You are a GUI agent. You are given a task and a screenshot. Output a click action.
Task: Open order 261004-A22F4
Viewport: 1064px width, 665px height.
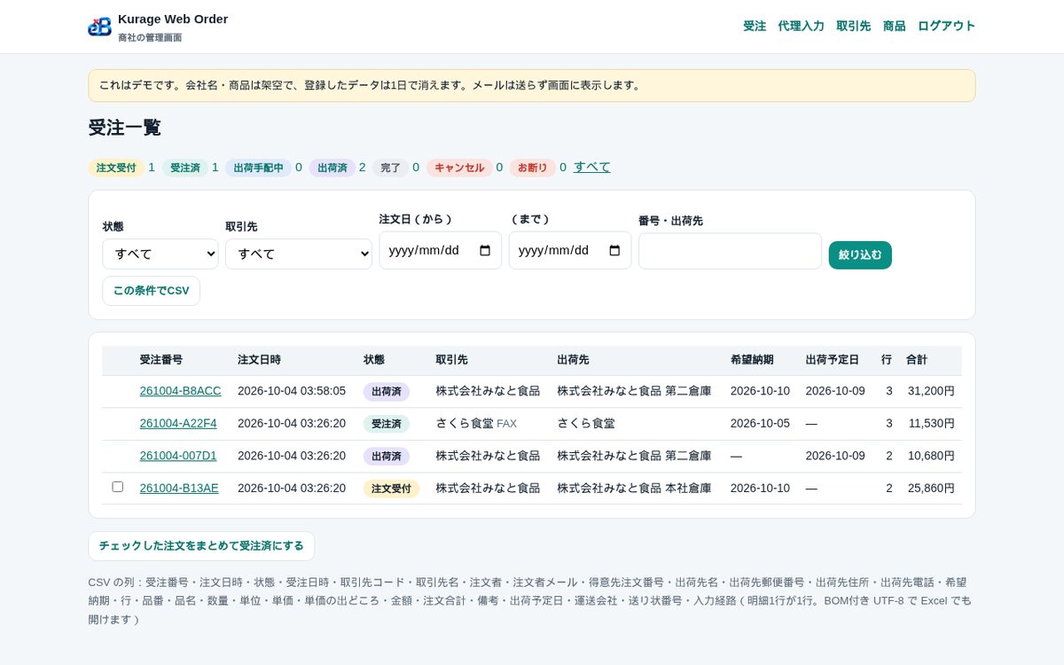tap(178, 424)
